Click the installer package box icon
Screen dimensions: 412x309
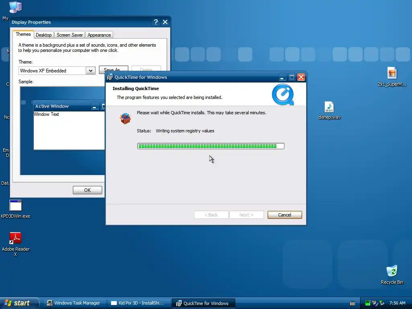(x=125, y=118)
